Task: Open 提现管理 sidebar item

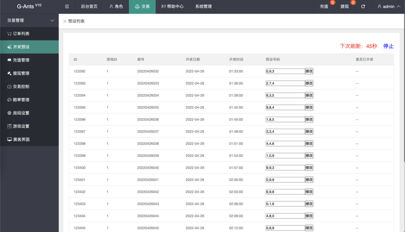Action: click(21, 73)
